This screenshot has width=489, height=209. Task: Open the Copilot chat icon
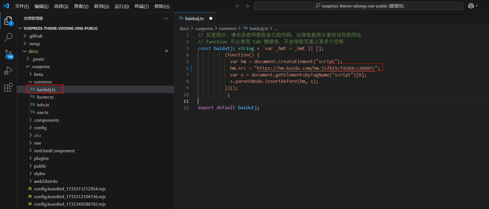[471, 6]
